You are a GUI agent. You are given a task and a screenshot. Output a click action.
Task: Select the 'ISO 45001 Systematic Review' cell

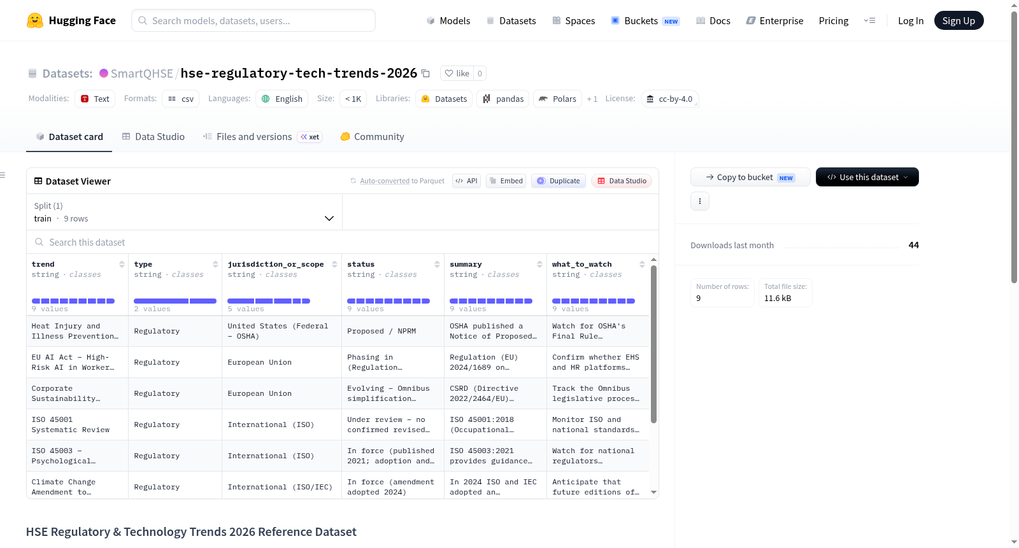[x=77, y=425]
